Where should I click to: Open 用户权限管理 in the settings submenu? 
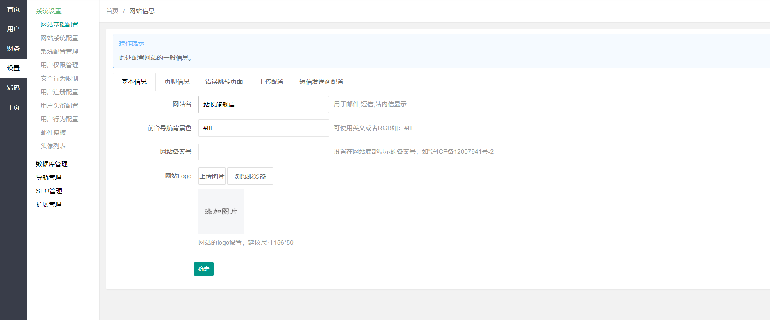point(59,65)
